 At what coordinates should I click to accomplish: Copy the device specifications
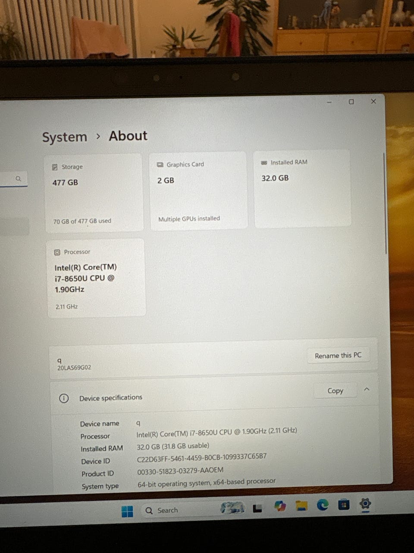tap(335, 391)
